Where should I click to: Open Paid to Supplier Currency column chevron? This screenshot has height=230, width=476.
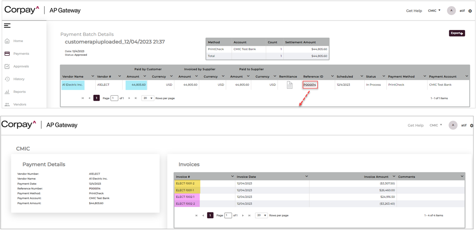click(x=275, y=76)
